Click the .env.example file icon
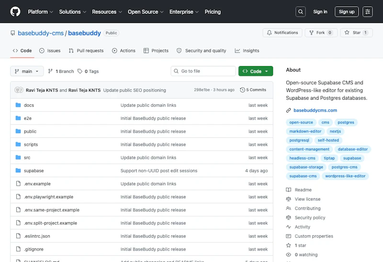The image size is (383, 262). coord(18,183)
